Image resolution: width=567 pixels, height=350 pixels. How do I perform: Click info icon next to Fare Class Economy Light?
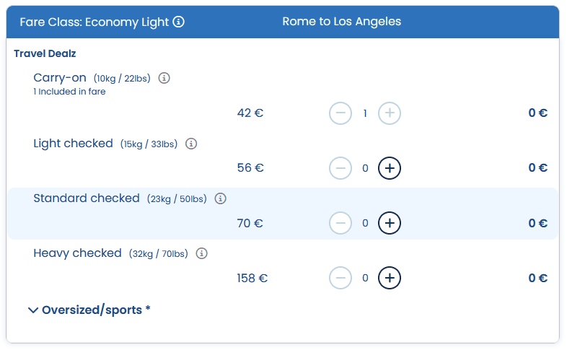click(x=179, y=22)
